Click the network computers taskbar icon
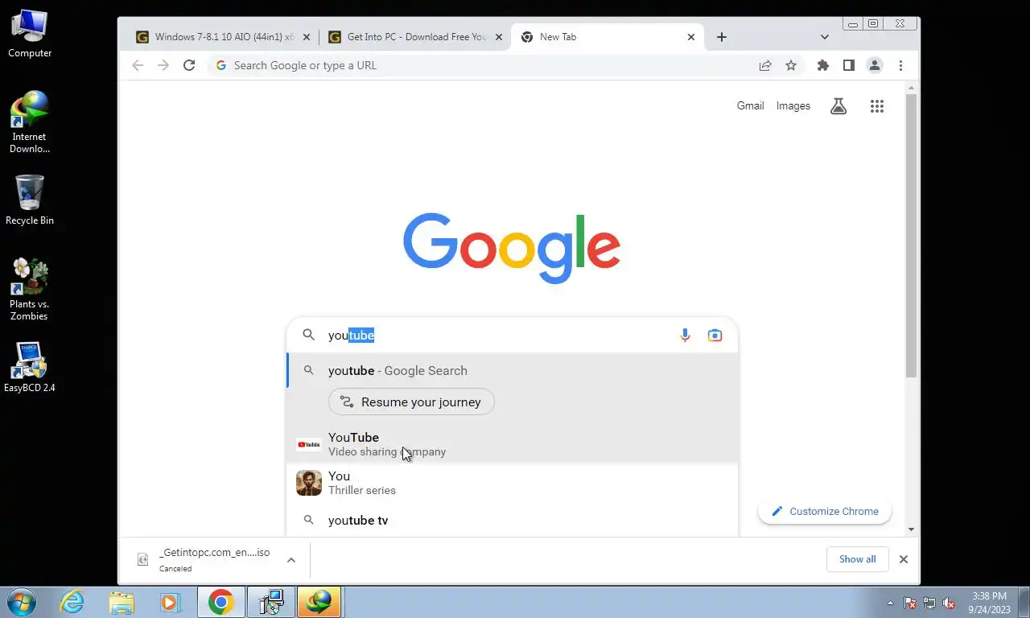 (270, 602)
